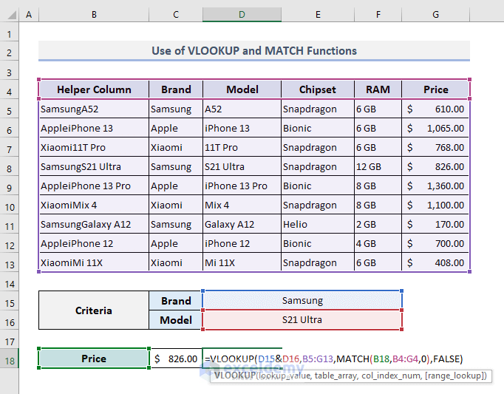The width and height of the screenshot is (504, 394).
Task: Select price cell '170.00'
Action: 435,224
